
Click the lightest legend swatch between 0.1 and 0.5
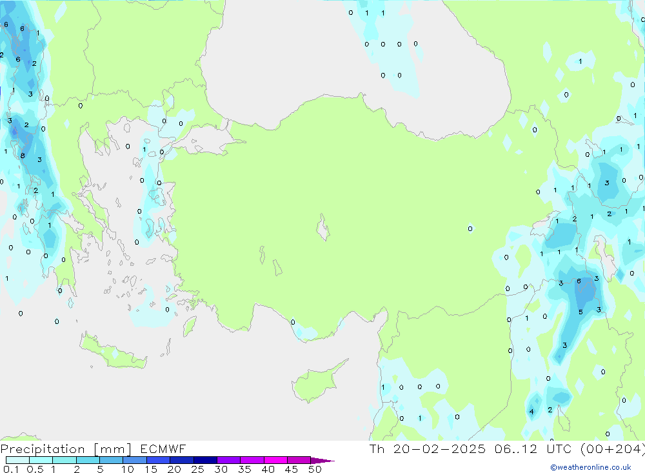click(x=17, y=460)
